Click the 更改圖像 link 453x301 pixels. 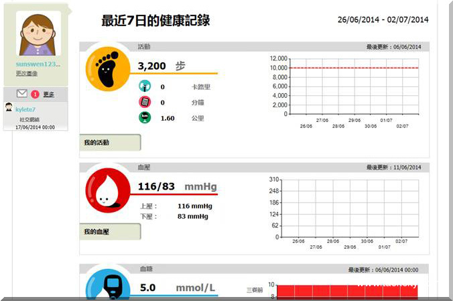[27, 73]
